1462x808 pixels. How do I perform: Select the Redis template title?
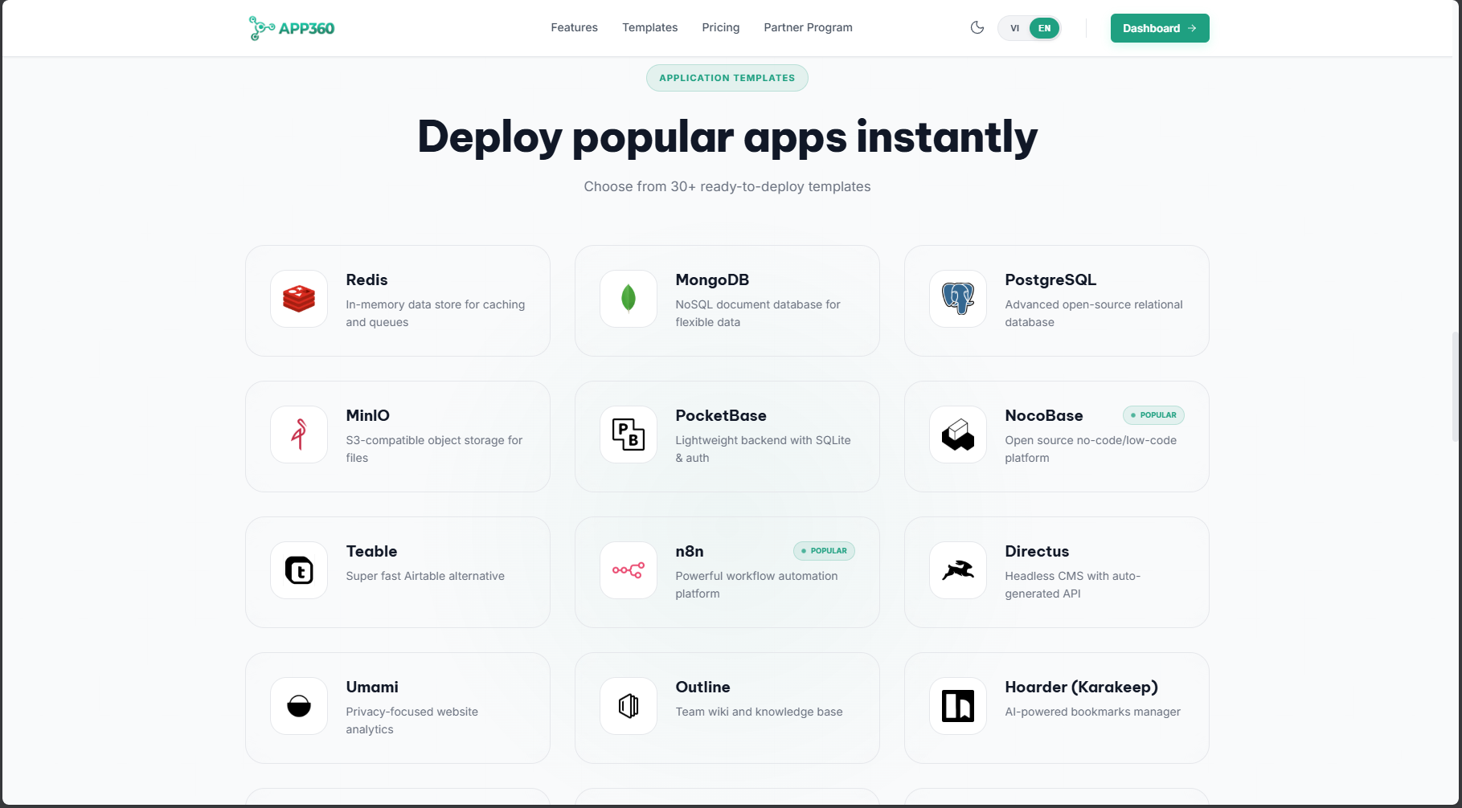367,280
